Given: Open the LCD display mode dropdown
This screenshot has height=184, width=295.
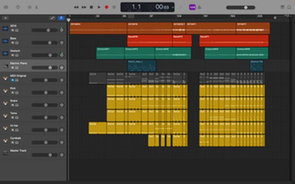Looking at the screenshot, I should (172, 7).
